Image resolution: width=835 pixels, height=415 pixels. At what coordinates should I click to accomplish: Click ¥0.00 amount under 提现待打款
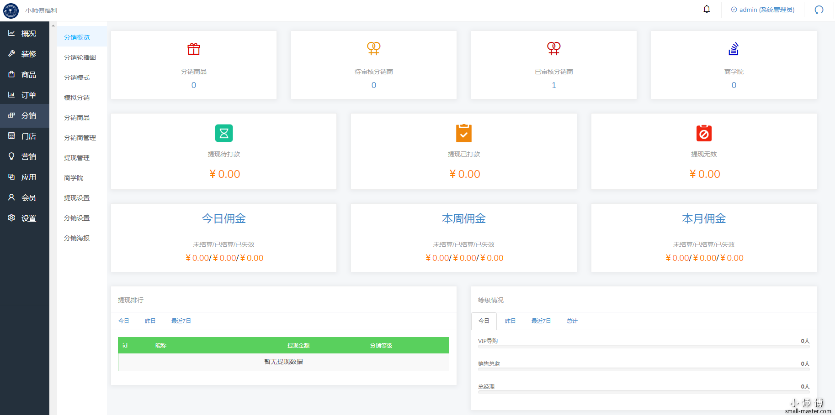pos(224,174)
